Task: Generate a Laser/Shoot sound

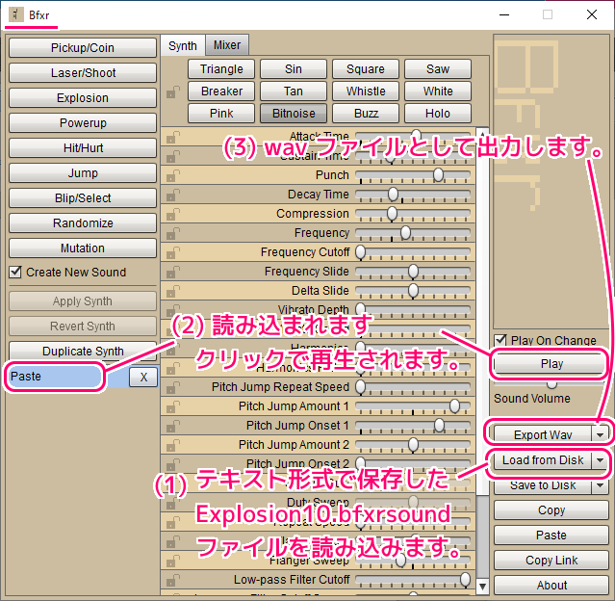Action: (83, 73)
